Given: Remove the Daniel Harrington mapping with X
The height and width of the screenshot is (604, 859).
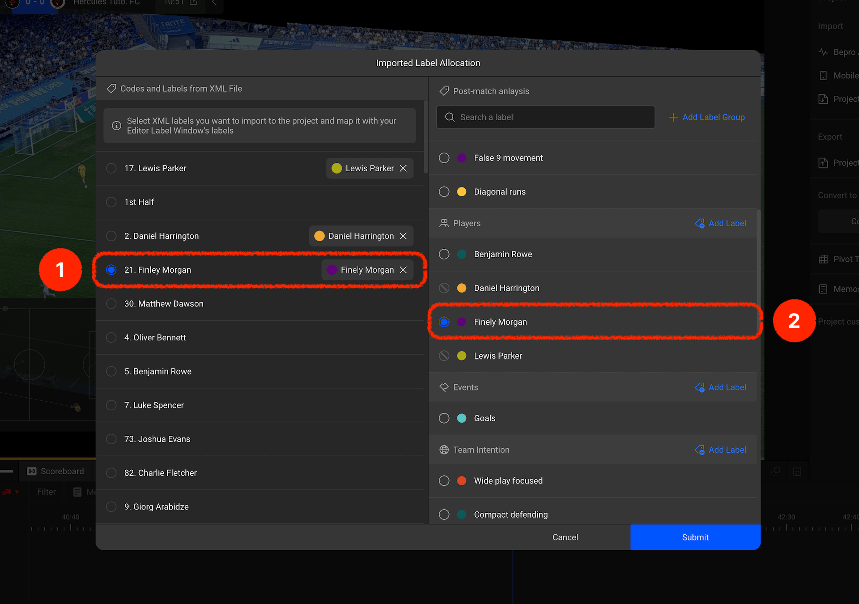Looking at the screenshot, I should coord(403,236).
